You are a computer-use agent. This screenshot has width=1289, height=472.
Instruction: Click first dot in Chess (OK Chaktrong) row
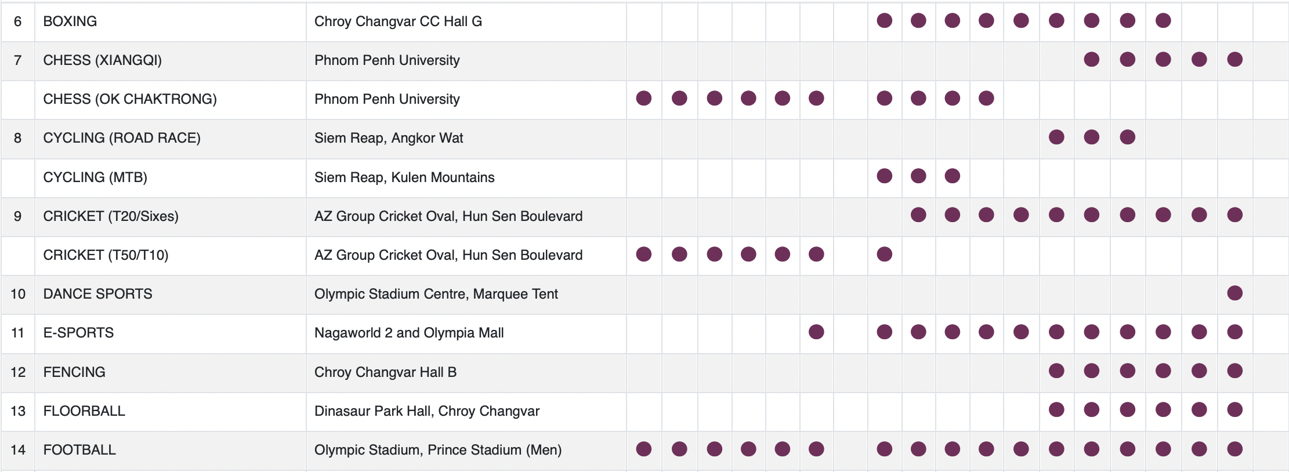click(643, 99)
